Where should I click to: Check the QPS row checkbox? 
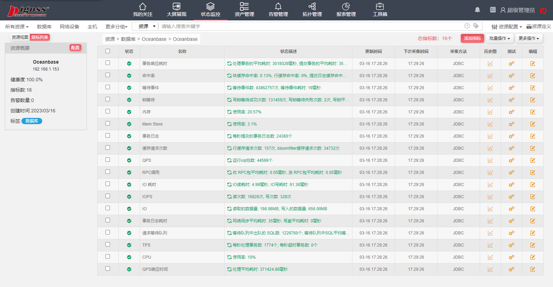[108, 160]
